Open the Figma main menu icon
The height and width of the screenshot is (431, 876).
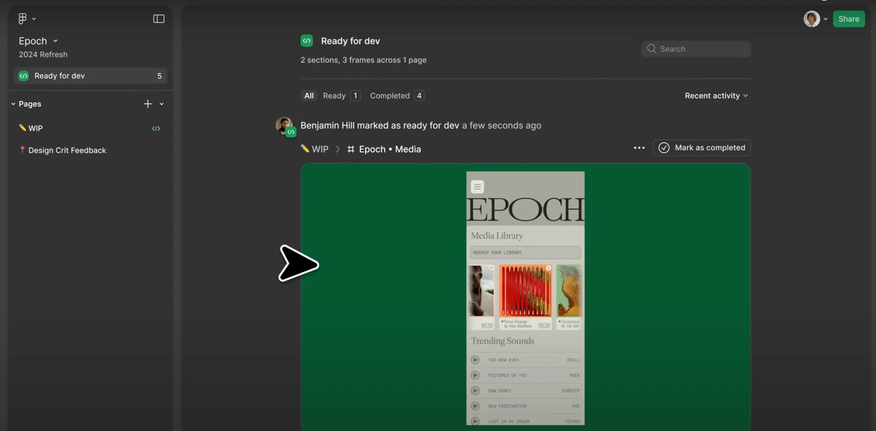tap(23, 18)
